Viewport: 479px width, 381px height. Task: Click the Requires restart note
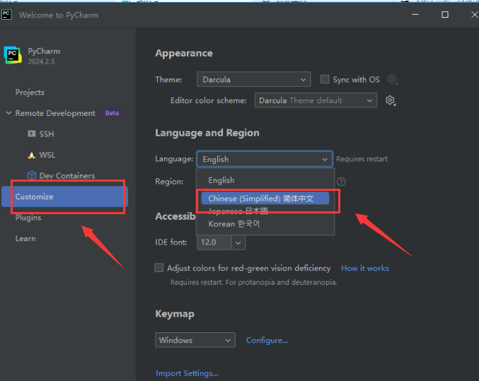point(362,159)
